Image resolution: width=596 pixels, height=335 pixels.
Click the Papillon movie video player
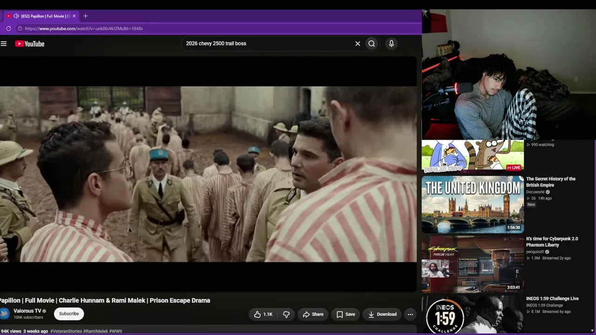(208, 174)
